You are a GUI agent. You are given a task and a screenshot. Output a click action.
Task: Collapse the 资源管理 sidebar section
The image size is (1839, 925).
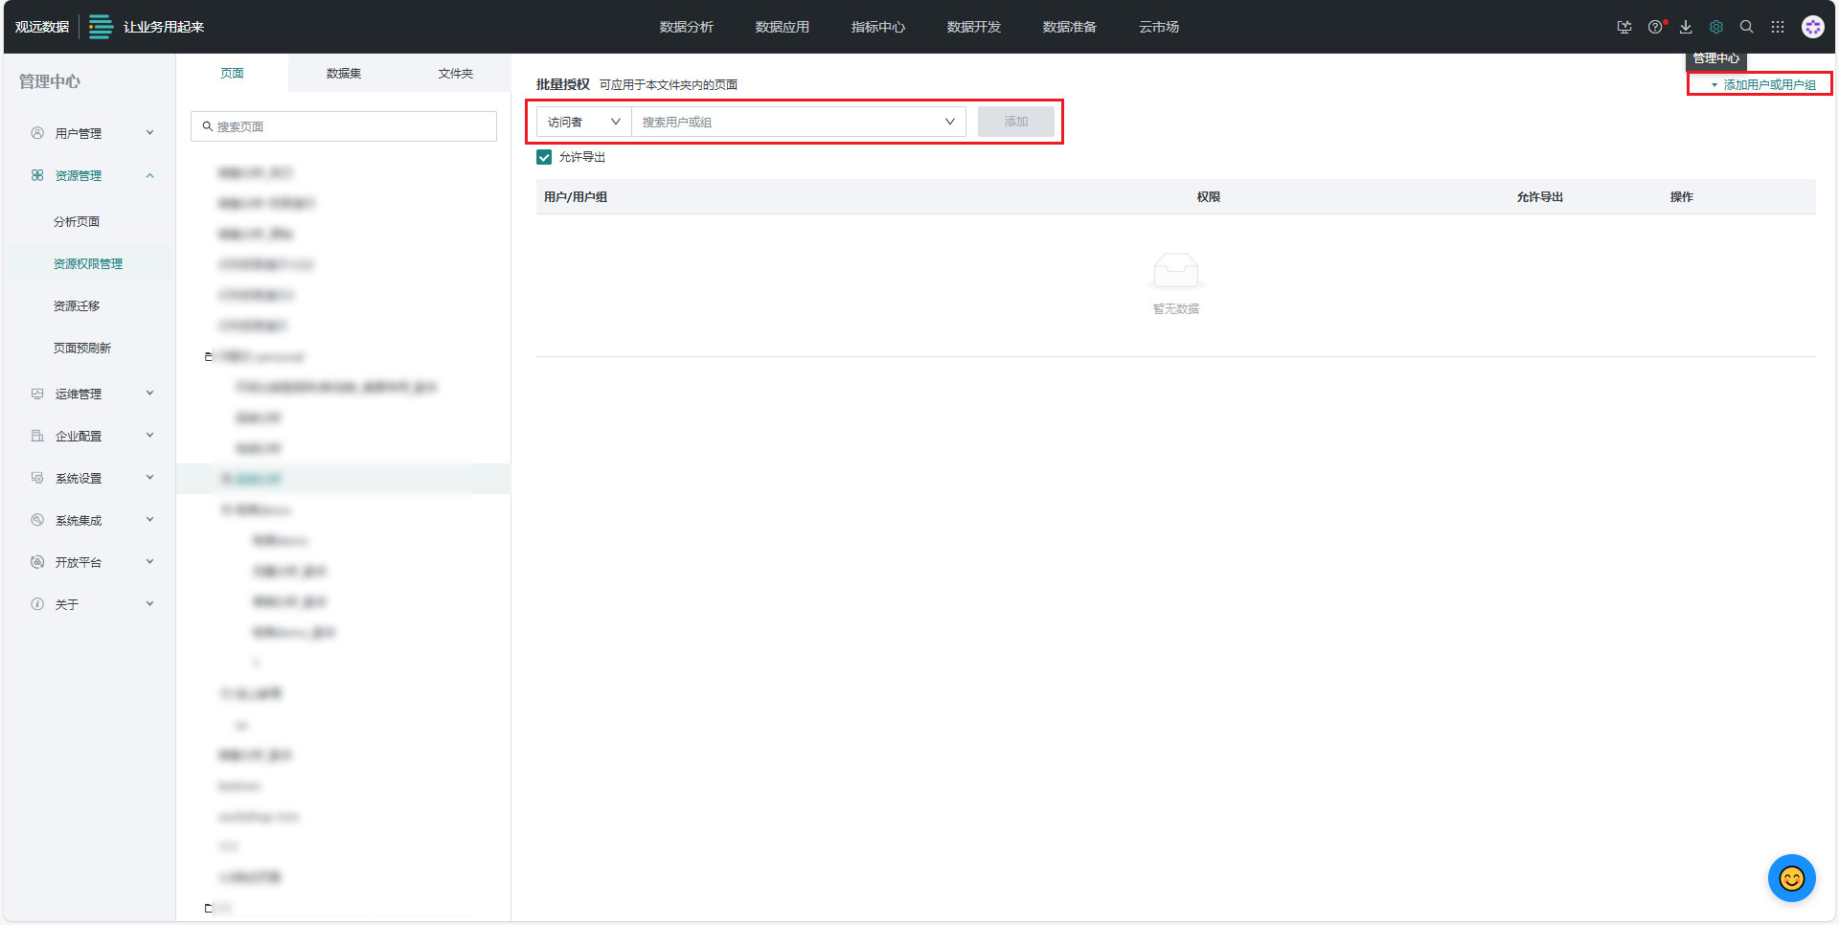[x=91, y=175]
